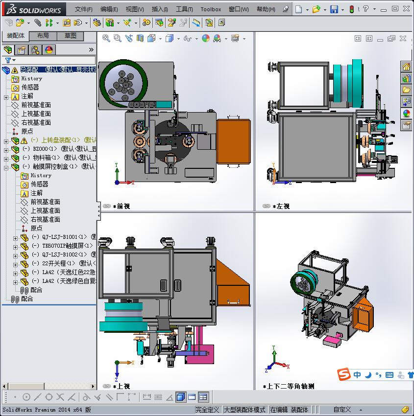Open the DisplayManager tab
Image resolution: width=414 pixels, height=416 pixels.
[49, 50]
